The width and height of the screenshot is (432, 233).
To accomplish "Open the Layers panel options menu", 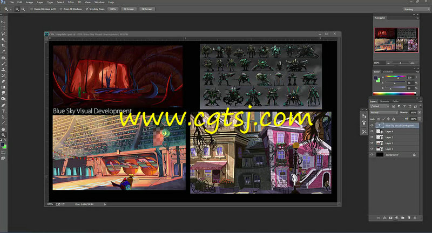I will (x=420, y=101).
